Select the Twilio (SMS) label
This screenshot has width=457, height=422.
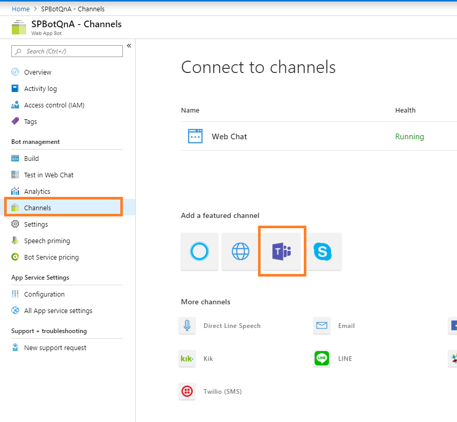point(223,392)
